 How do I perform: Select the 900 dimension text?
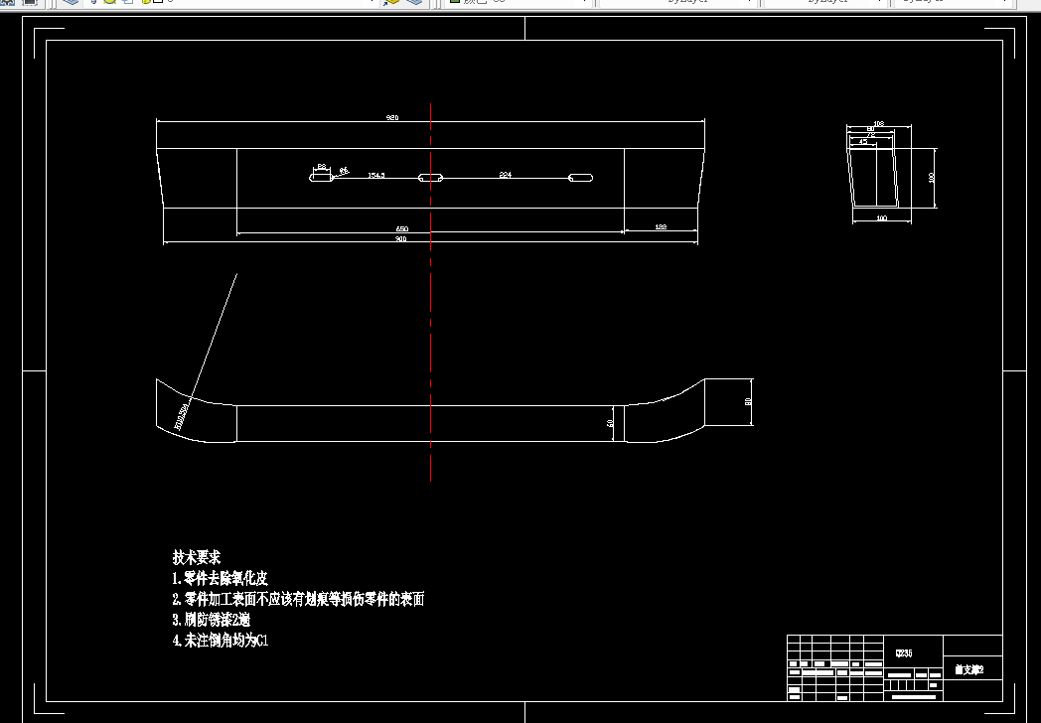401,239
